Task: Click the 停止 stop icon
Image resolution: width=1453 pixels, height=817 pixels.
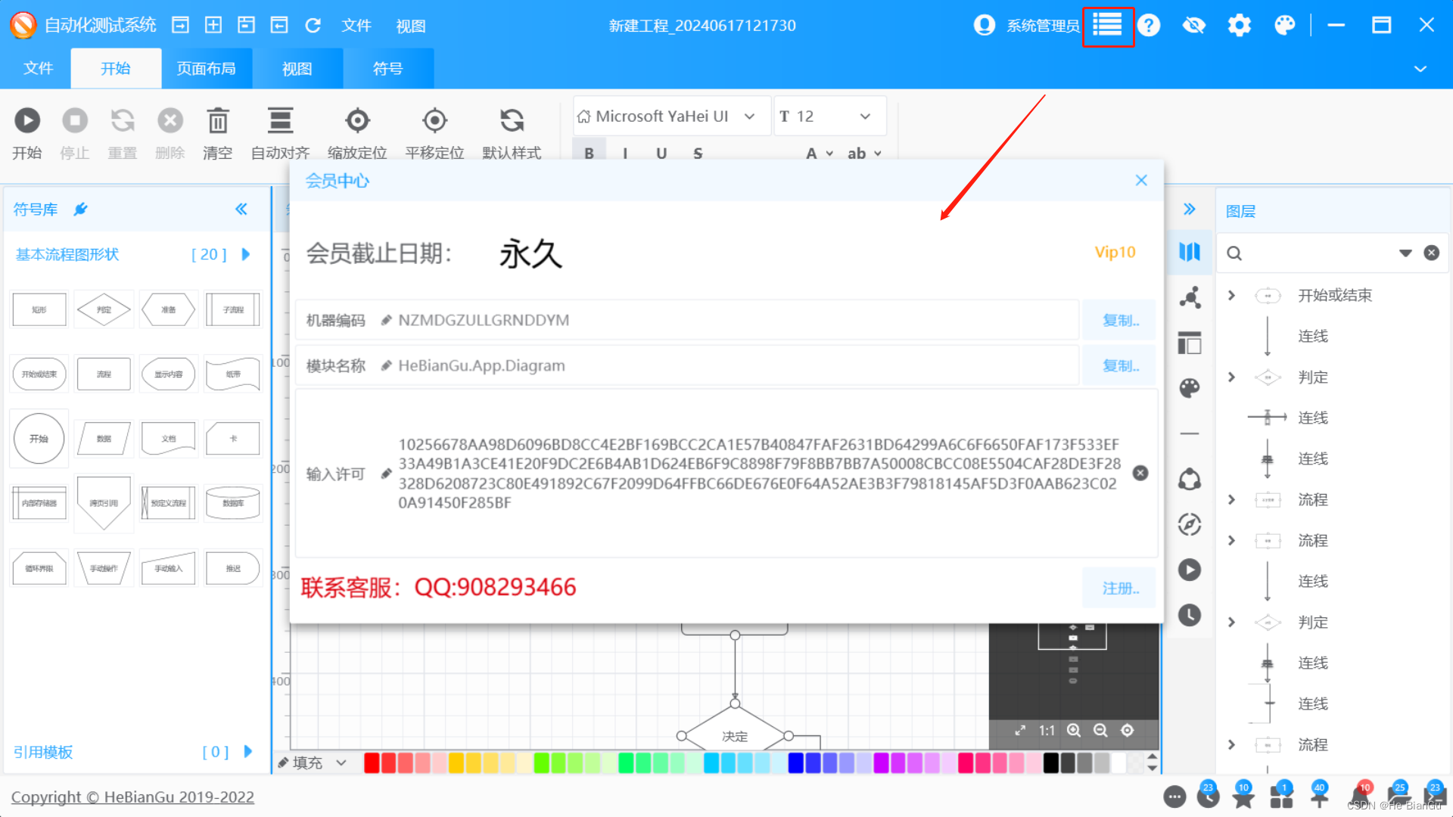Action: coord(75,120)
